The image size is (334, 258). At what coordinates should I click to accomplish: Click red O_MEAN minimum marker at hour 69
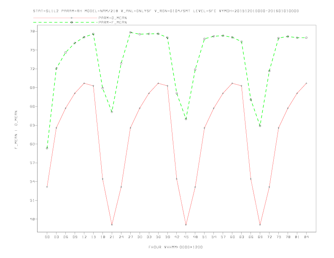click(x=260, y=225)
